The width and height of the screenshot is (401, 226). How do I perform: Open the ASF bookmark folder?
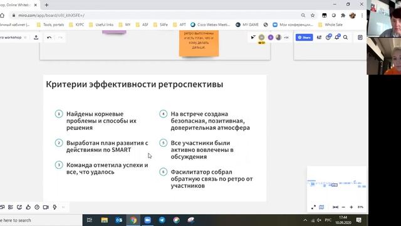pos(142,24)
